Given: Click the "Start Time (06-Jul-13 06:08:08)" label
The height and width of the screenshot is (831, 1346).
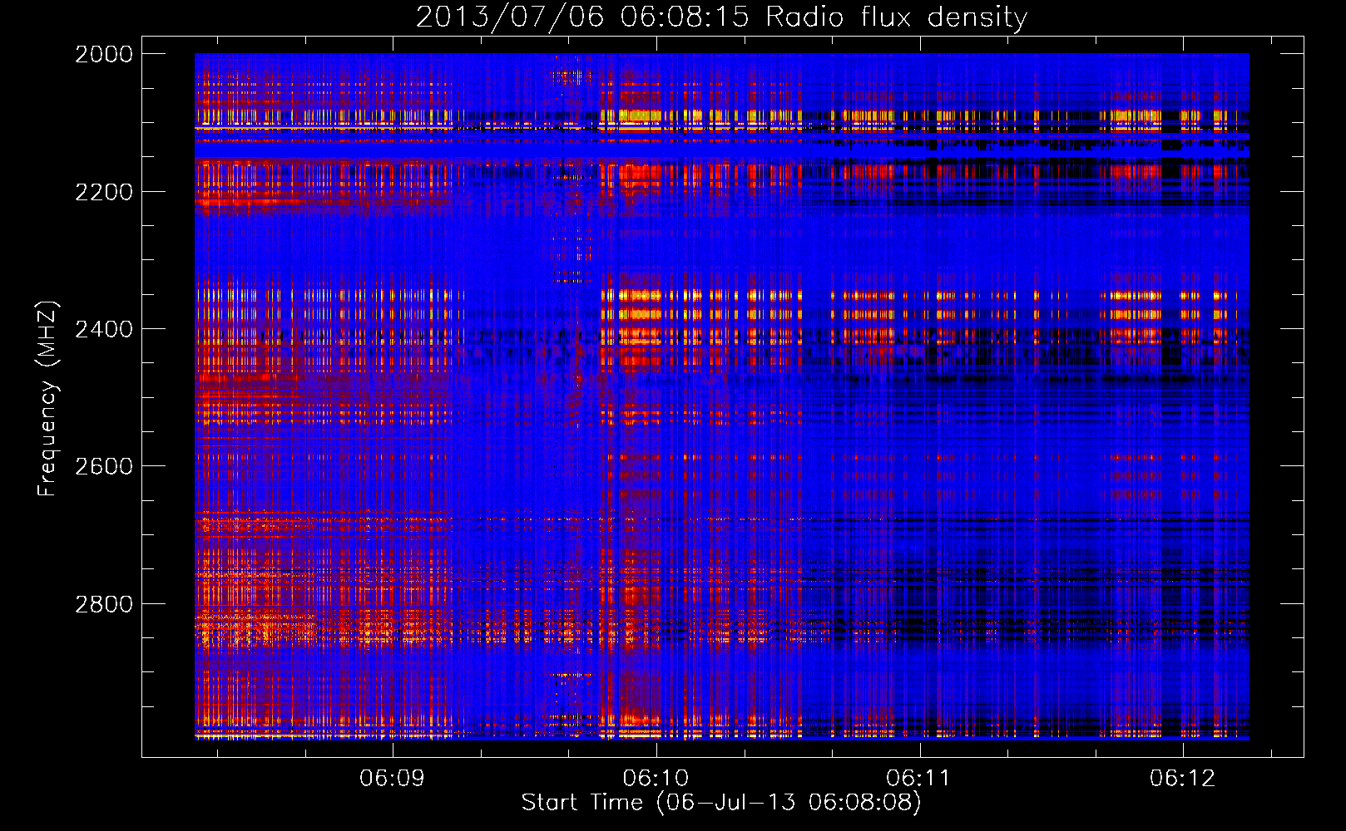Looking at the screenshot, I should pyautogui.click(x=721, y=803).
